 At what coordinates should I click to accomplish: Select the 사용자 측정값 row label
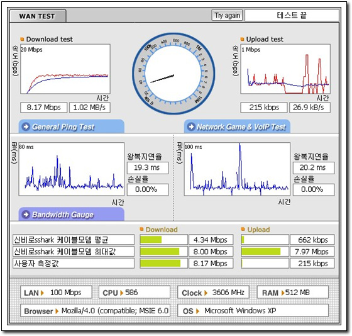click(x=74, y=263)
